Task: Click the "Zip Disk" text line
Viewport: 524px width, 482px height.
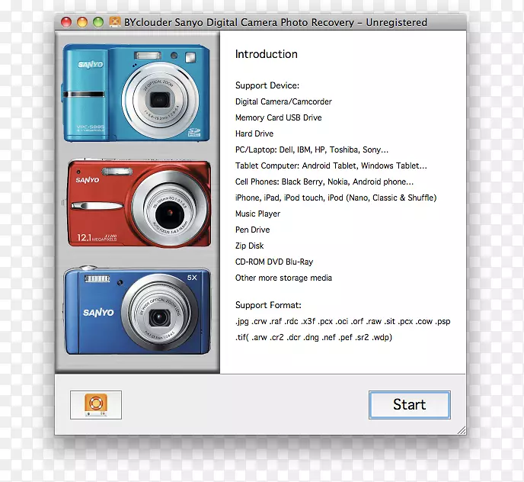Action: point(250,246)
